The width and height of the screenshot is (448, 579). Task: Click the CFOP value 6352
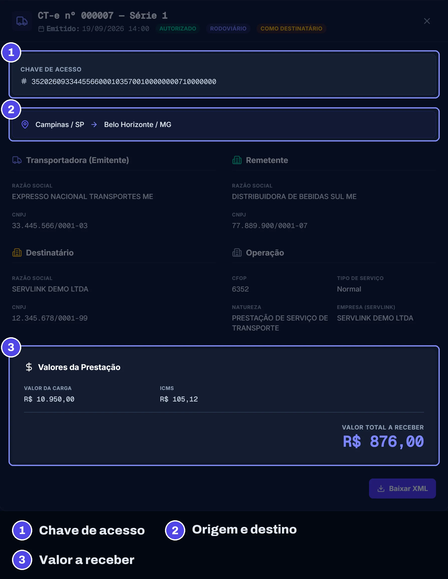click(x=240, y=289)
